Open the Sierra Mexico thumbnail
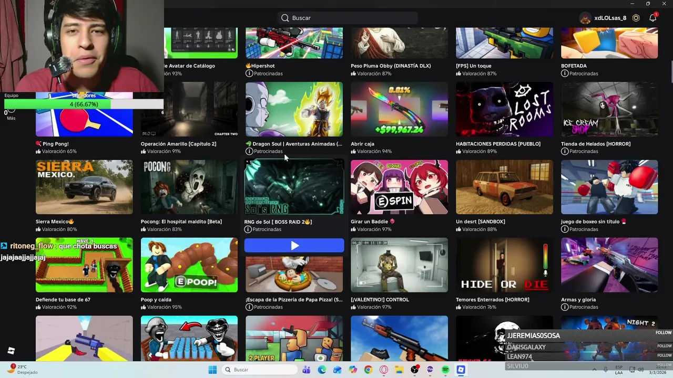 [x=84, y=187]
